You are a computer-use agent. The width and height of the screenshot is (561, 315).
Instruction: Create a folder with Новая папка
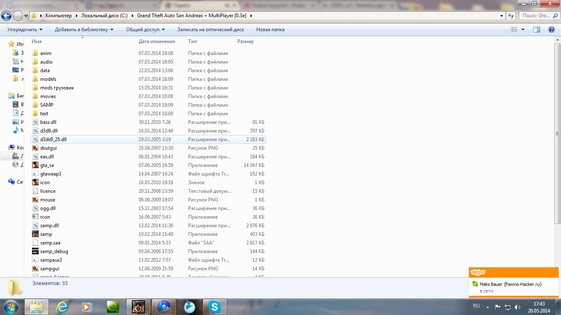(x=270, y=30)
